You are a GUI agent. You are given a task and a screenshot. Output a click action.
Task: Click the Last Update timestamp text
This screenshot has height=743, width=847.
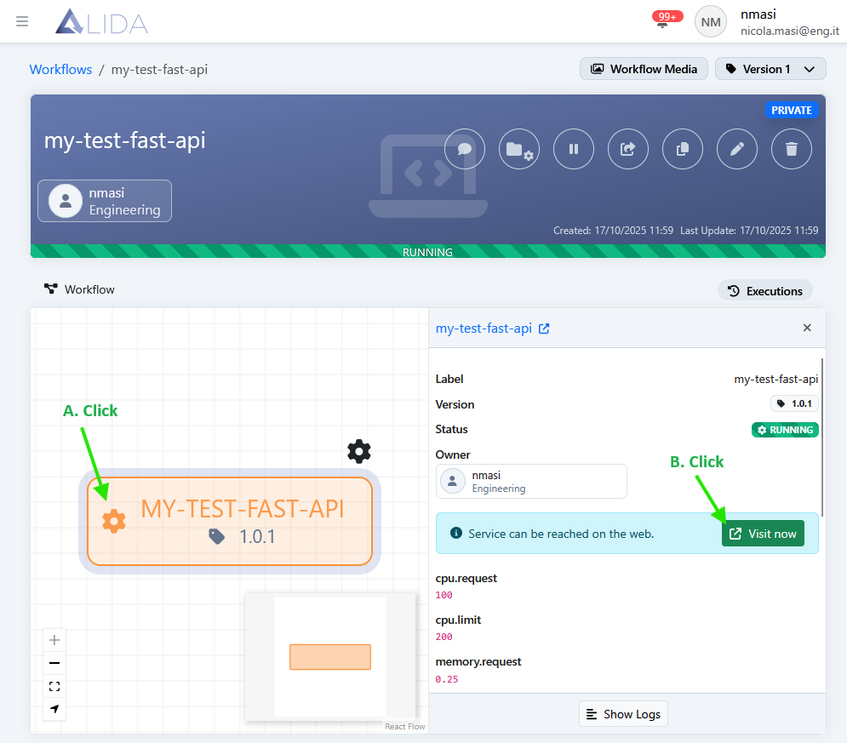749,231
